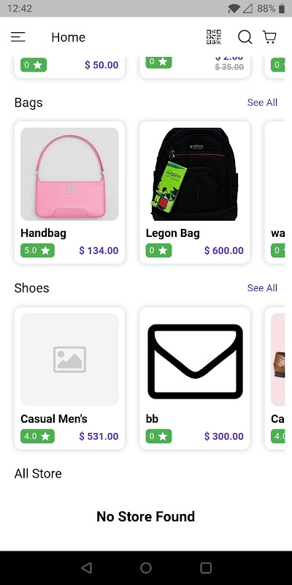
Task: Tap Android recent apps square button
Action: [206, 568]
